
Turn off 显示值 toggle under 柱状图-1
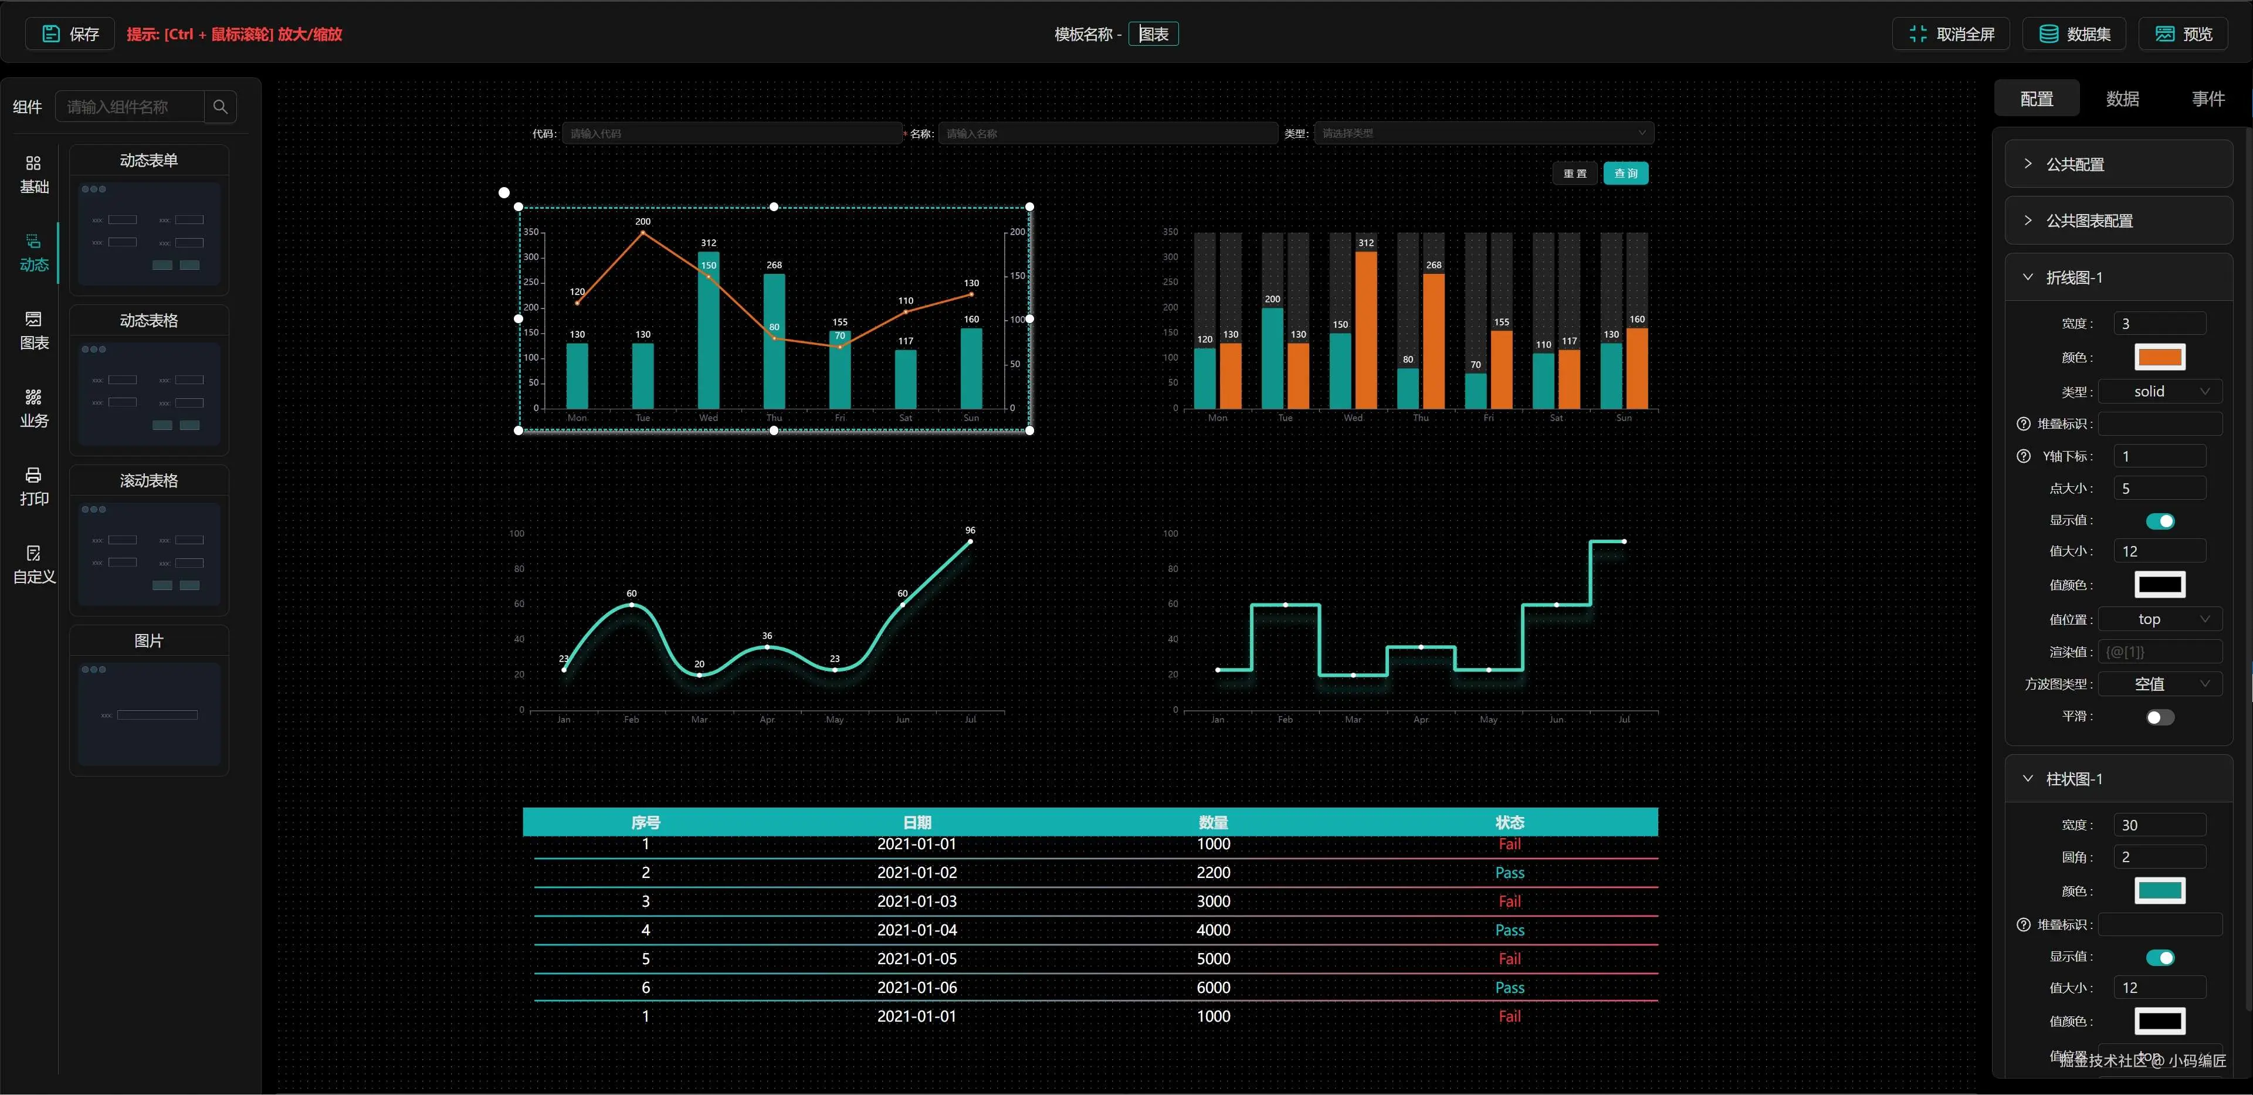(x=2159, y=958)
